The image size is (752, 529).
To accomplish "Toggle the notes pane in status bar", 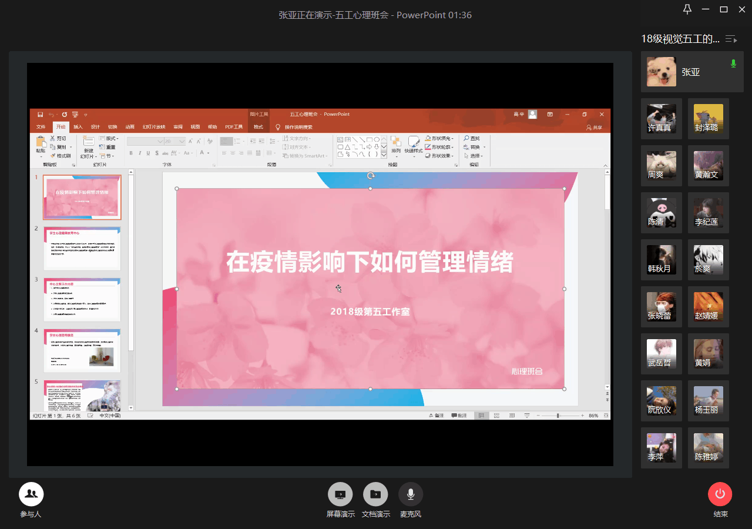I will [437, 416].
